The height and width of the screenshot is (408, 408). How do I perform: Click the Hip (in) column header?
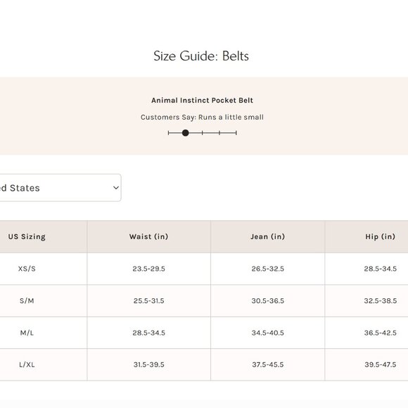click(x=380, y=236)
